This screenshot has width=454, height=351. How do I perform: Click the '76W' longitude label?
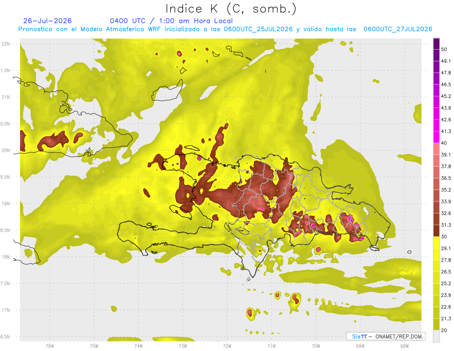[50, 346]
